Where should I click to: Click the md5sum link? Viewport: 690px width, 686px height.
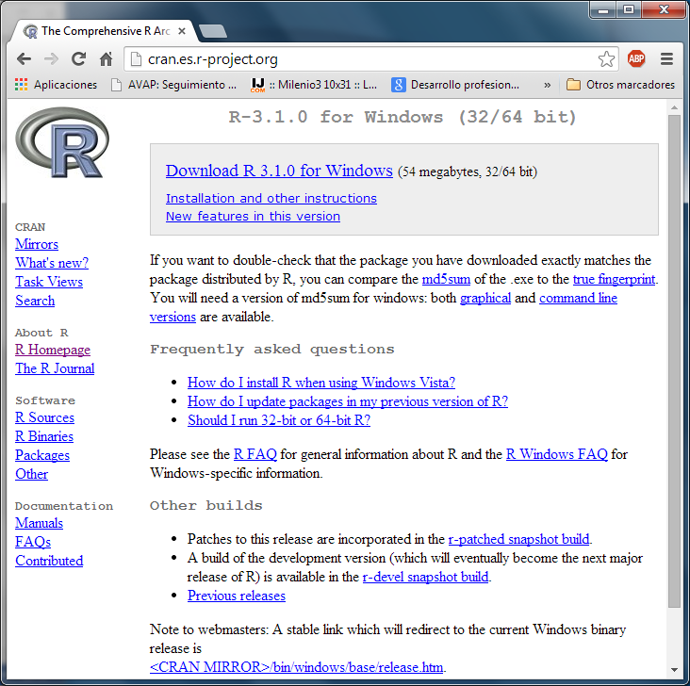pyautogui.click(x=446, y=280)
